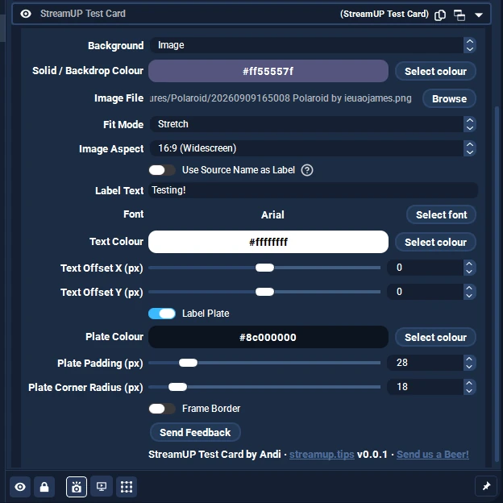Screen dimensions: 503x503
Task: Click the Text Offset Y value field
Action: coord(425,292)
